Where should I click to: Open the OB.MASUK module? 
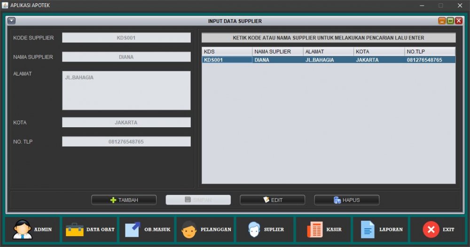tap(133, 229)
